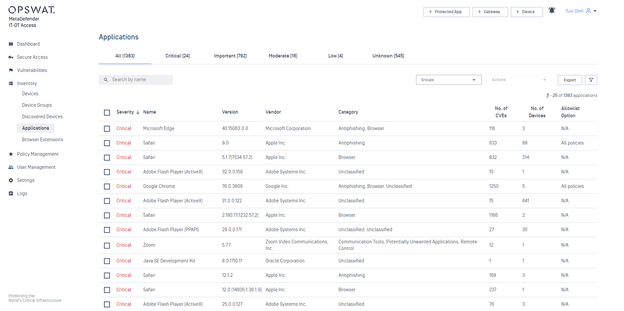
Task: Open the Actions dropdown
Action: pyautogui.click(x=519, y=80)
